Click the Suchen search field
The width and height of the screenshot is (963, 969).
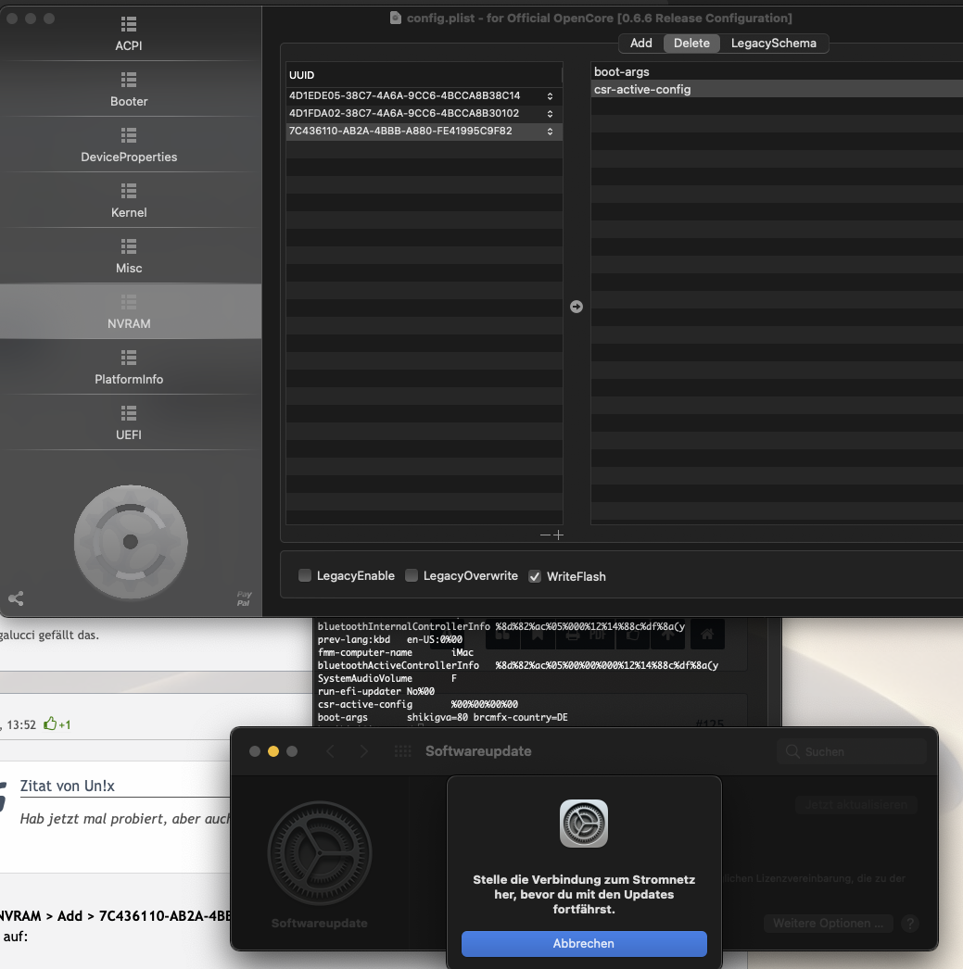coord(852,751)
